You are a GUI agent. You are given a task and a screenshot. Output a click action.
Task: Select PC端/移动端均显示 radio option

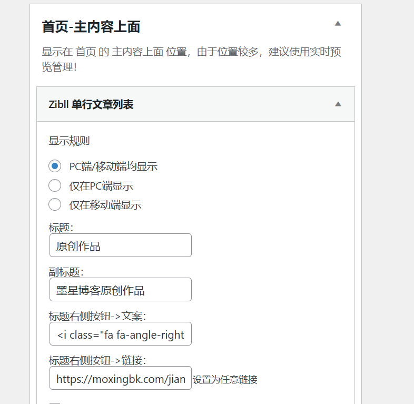click(x=55, y=166)
